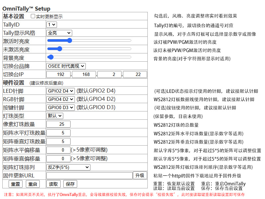
Task: Click the 固件更新URL text field
Action: (x=89, y=175)
